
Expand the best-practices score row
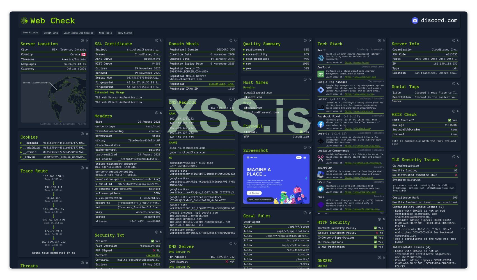pos(276,59)
